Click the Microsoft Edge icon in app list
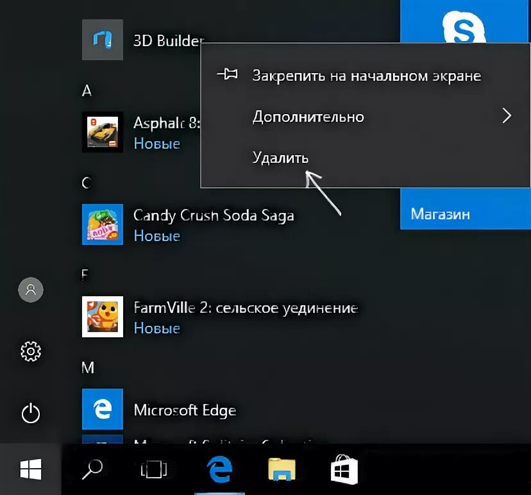The height and width of the screenshot is (495, 531). tap(102, 409)
